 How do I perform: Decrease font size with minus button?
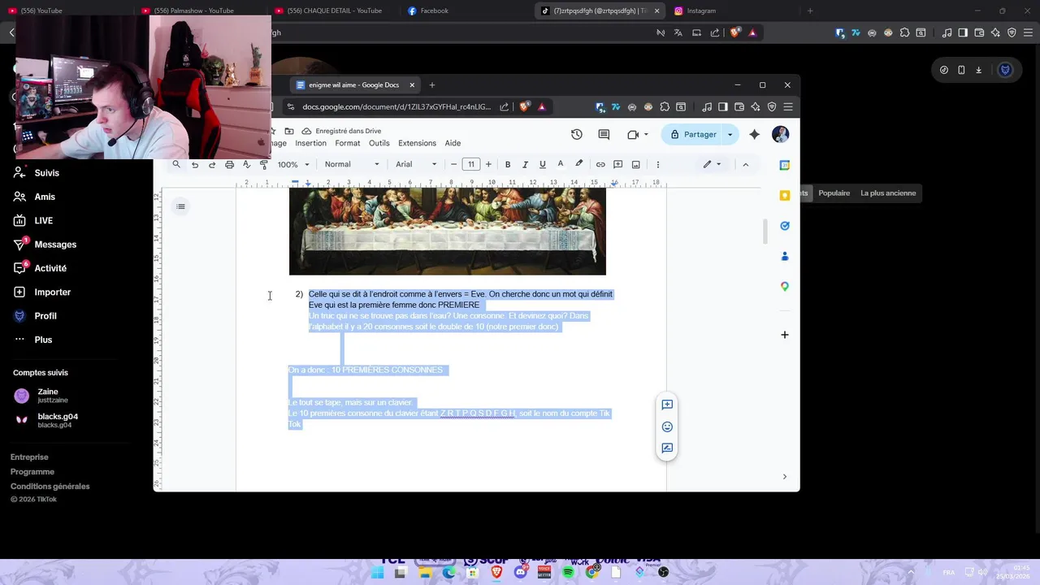pyautogui.click(x=453, y=164)
